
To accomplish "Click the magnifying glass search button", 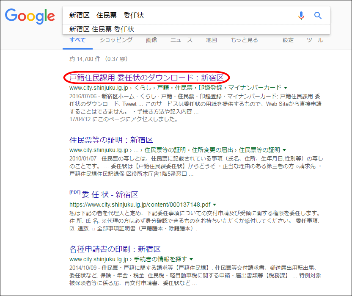I will pyautogui.click(x=318, y=16).
